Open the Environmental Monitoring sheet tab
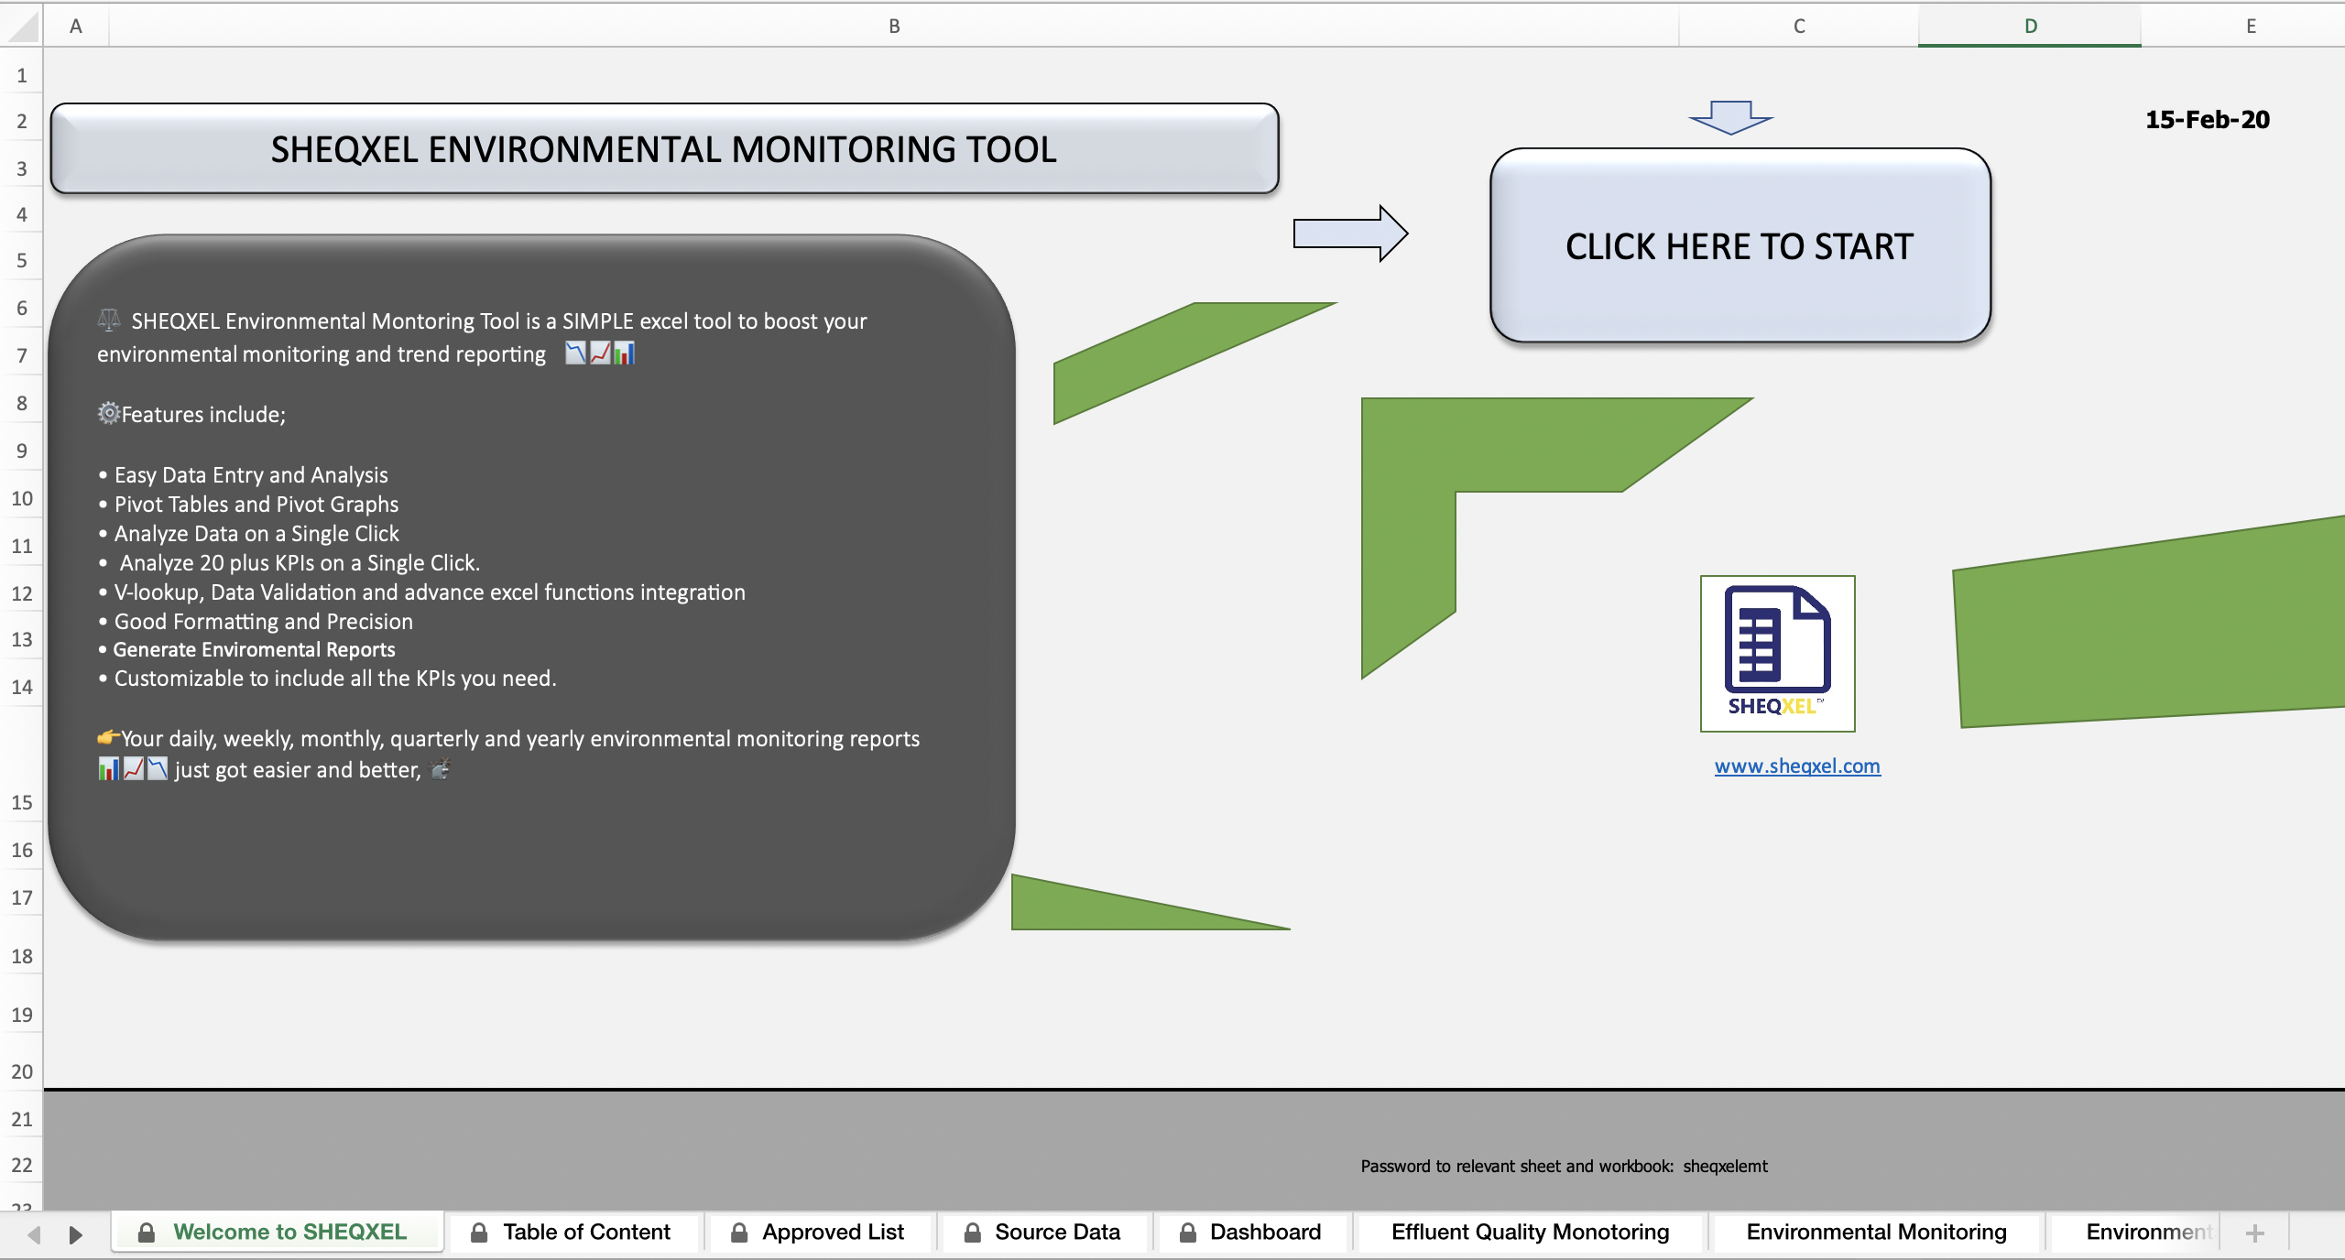This screenshot has height=1260, width=2345. (1876, 1233)
